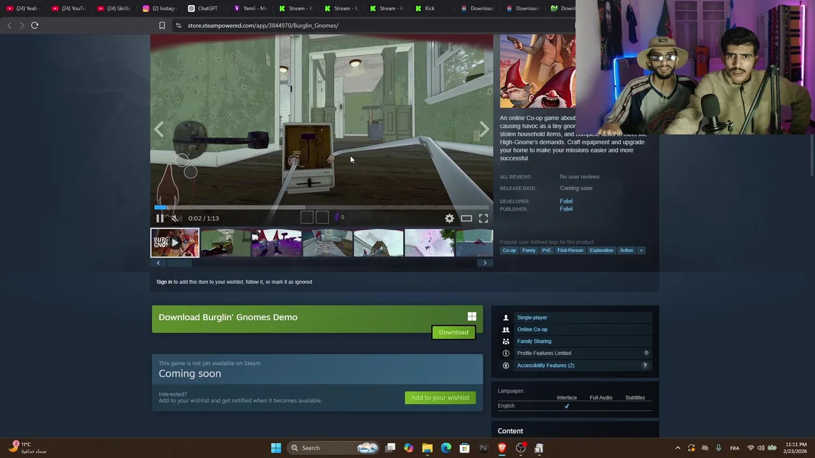This screenshot has height=458, width=815.
Task: Seek along the trailer progress bar
Action: click(x=322, y=207)
